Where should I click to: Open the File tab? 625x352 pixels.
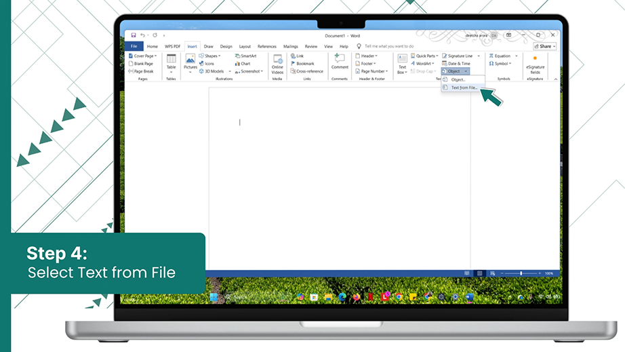click(134, 46)
